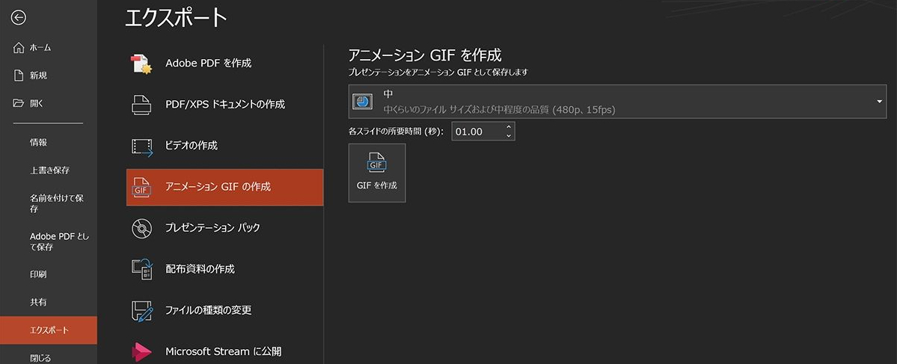The height and width of the screenshot is (364, 897).
Task: Click the 新規 blank page icon
Action: click(18, 75)
